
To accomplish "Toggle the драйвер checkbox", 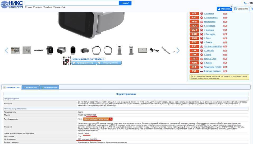I will pyautogui.click(x=44, y=7).
